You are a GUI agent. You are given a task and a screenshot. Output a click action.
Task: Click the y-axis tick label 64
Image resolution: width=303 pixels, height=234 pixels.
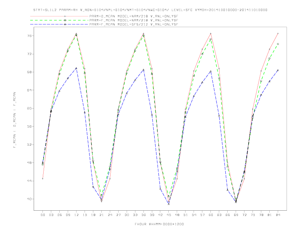[x=30, y=90]
